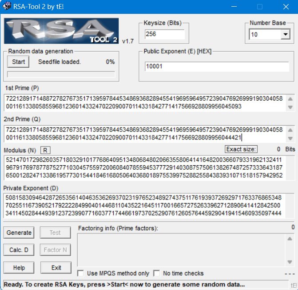The height and width of the screenshot is (290, 298).
Task: Enable Use MPQS method only checkbox
Action: 80,273
